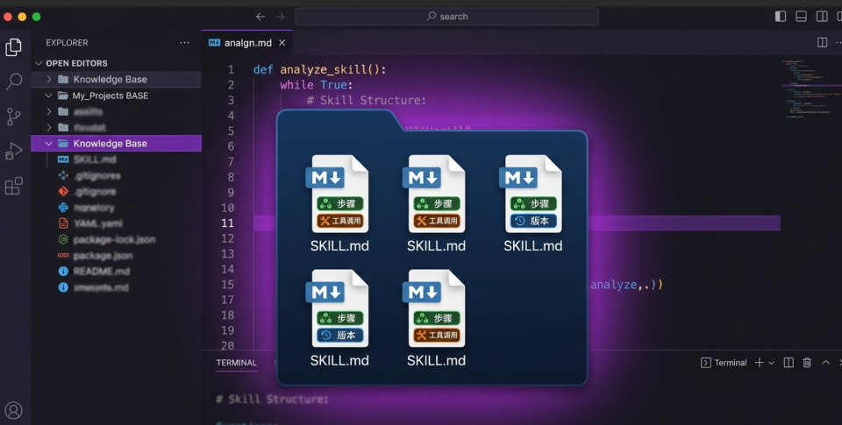Screen dimensions: 842x425
Task: Click the package-lock.json file icon
Action: click(63, 239)
